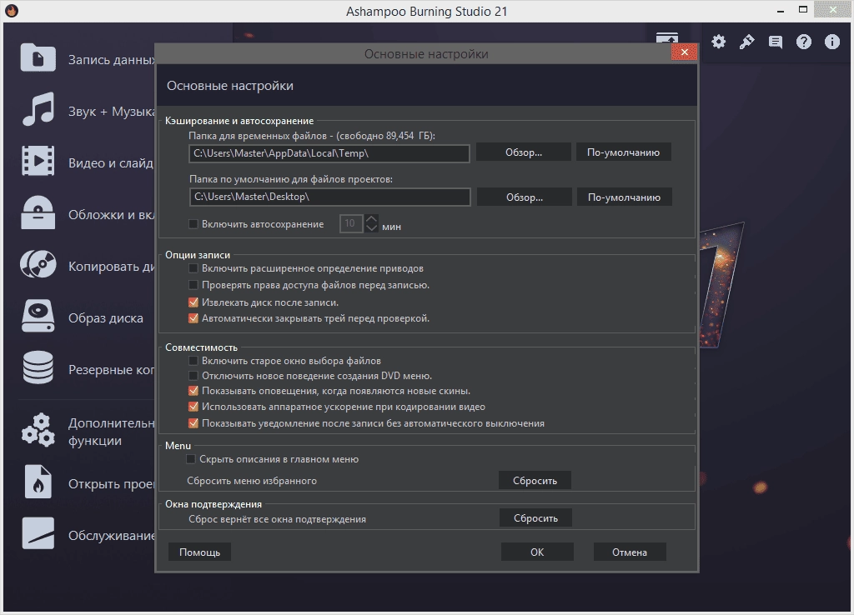Open the info icon in main toolbar

tap(832, 42)
